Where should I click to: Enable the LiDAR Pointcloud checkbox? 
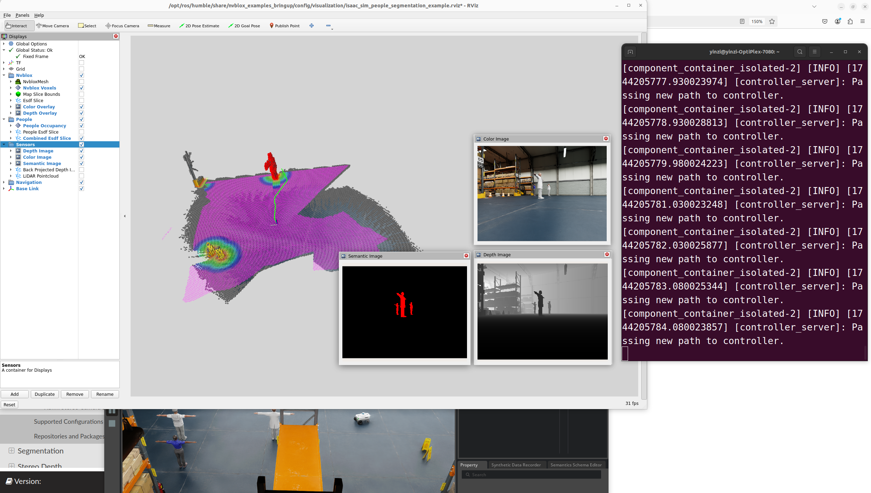[82, 176]
